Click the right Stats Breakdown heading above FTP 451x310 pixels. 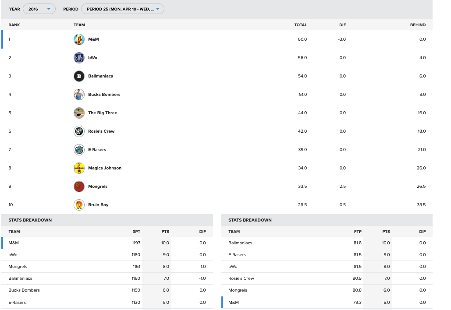click(250, 220)
